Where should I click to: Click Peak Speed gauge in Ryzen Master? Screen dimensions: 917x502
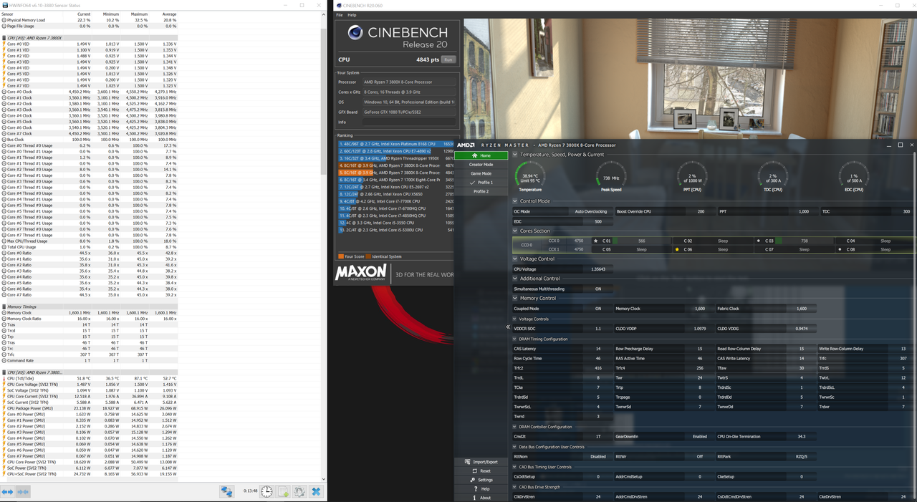click(x=611, y=176)
